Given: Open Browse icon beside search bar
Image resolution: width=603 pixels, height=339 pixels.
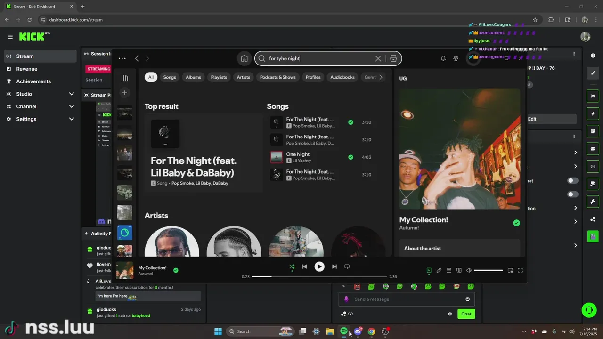Looking at the screenshot, I should [x=393, y=58].
